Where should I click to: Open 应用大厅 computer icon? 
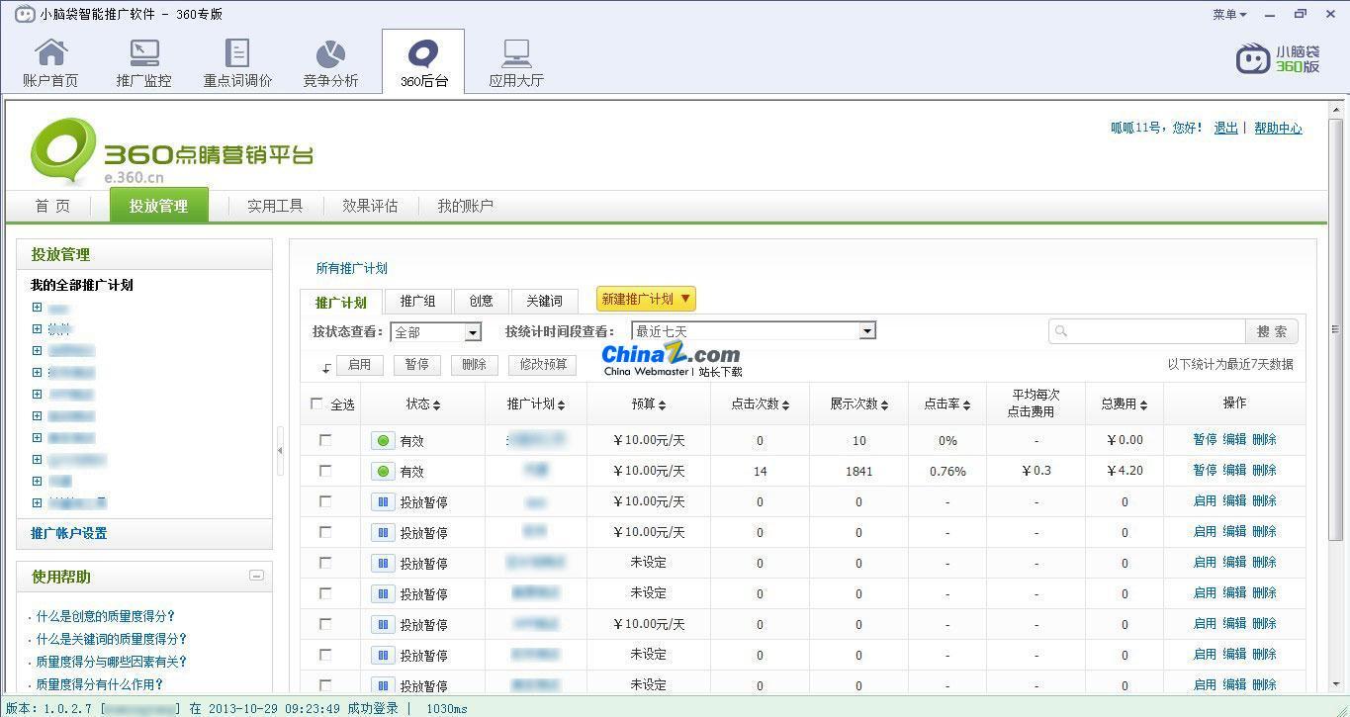pos(516,53)
